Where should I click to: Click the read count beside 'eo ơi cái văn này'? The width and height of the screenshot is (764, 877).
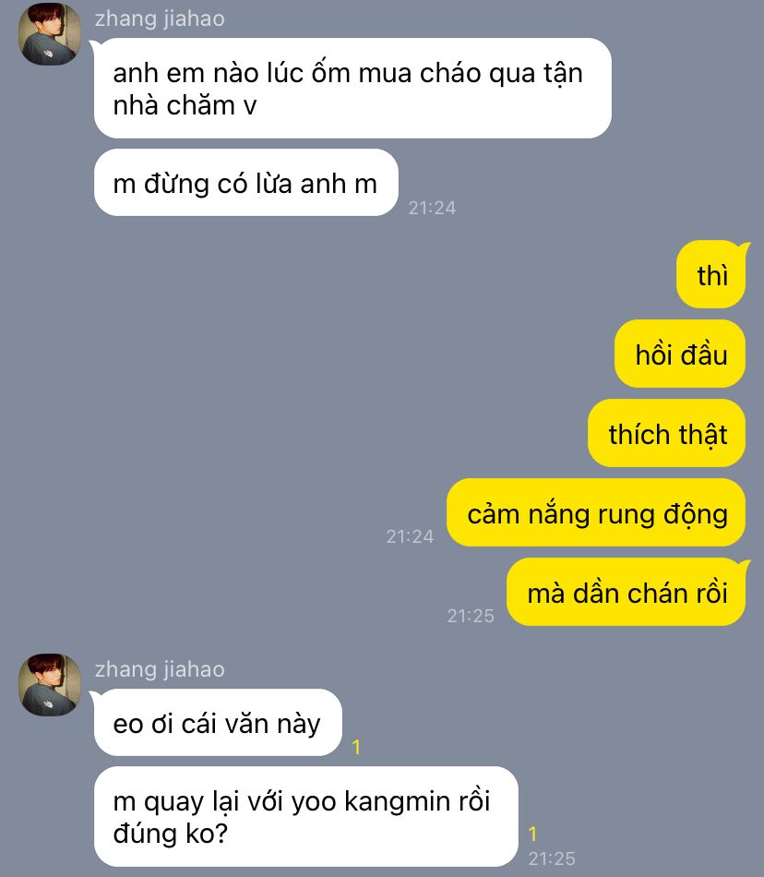pos(356,747)
